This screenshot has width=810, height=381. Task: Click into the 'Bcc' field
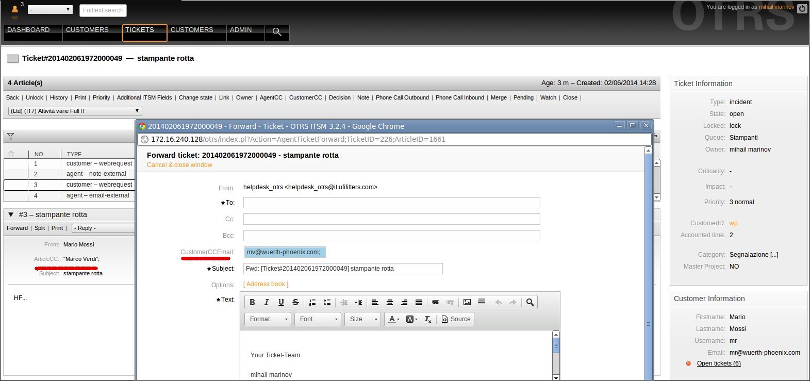click(391, 236)
